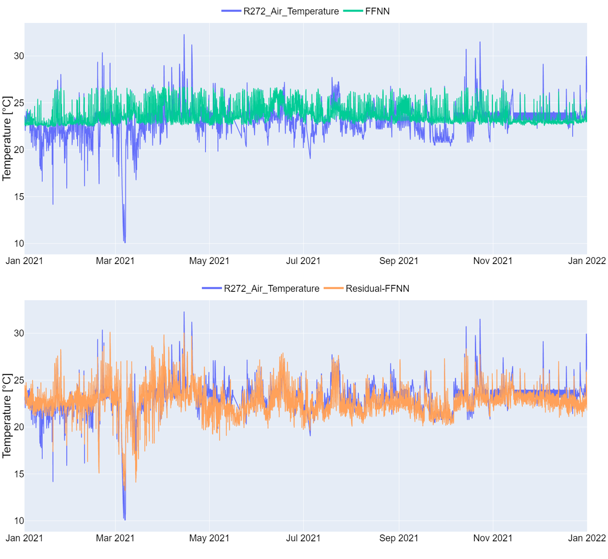This screenshot has height=559, width=608.
Task: Toggle Residual-FFNN legend entry
Action: pyautogui.click(x=377, y=289)
